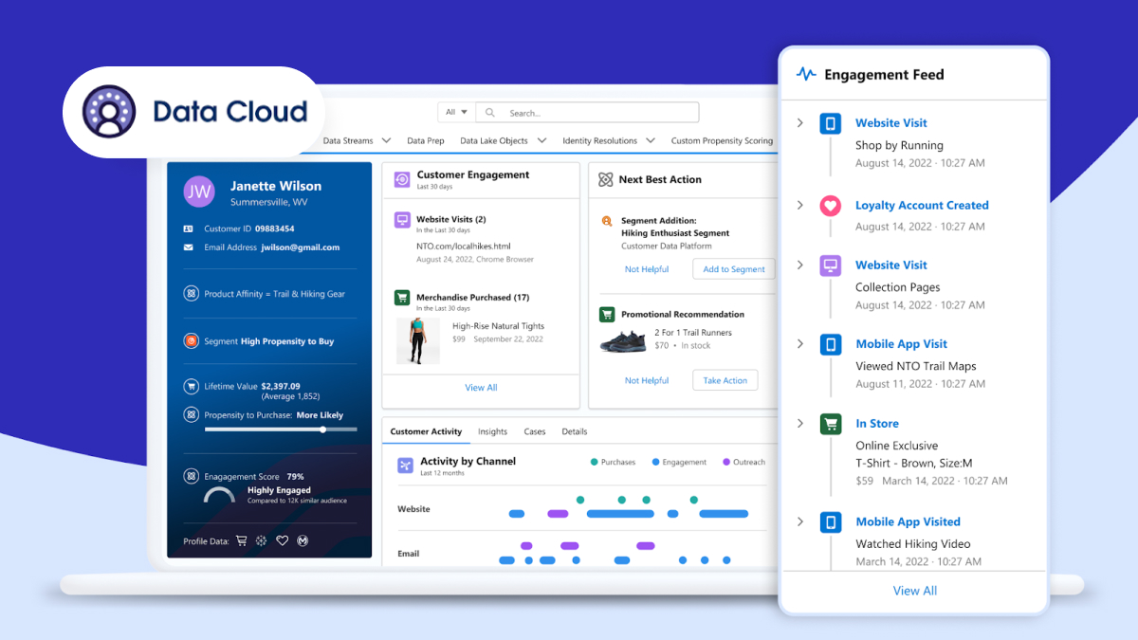1138x640 pixels.
Task: Open the Data Lake Objects dropdown menu
Action: click(x=541, y=140)
